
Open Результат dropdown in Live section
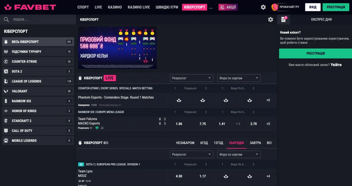pos(191,78)
